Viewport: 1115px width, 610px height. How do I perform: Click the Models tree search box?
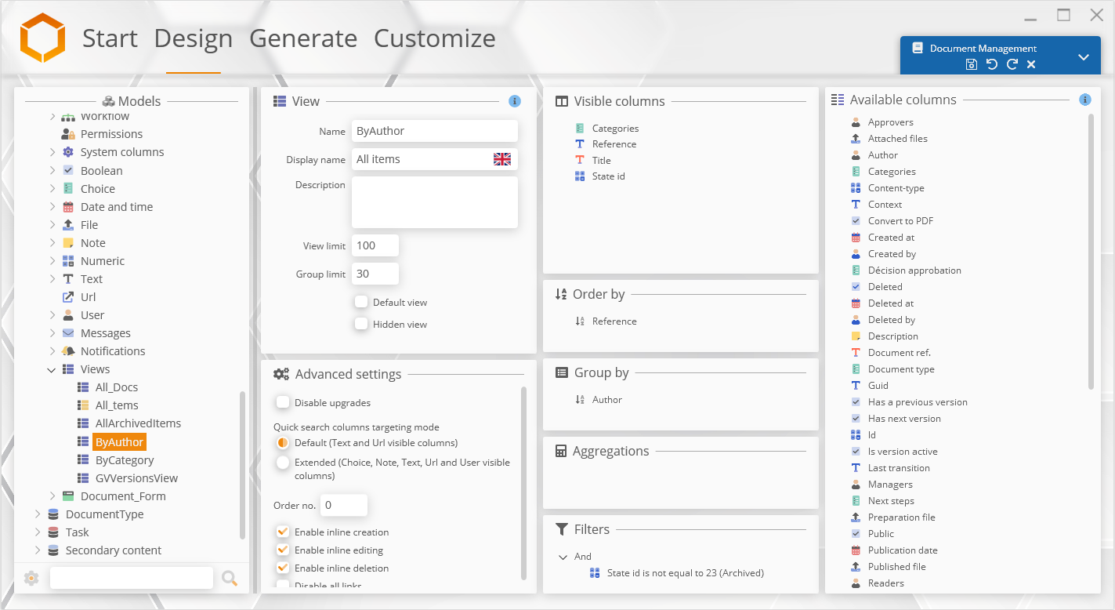point(132,578)
